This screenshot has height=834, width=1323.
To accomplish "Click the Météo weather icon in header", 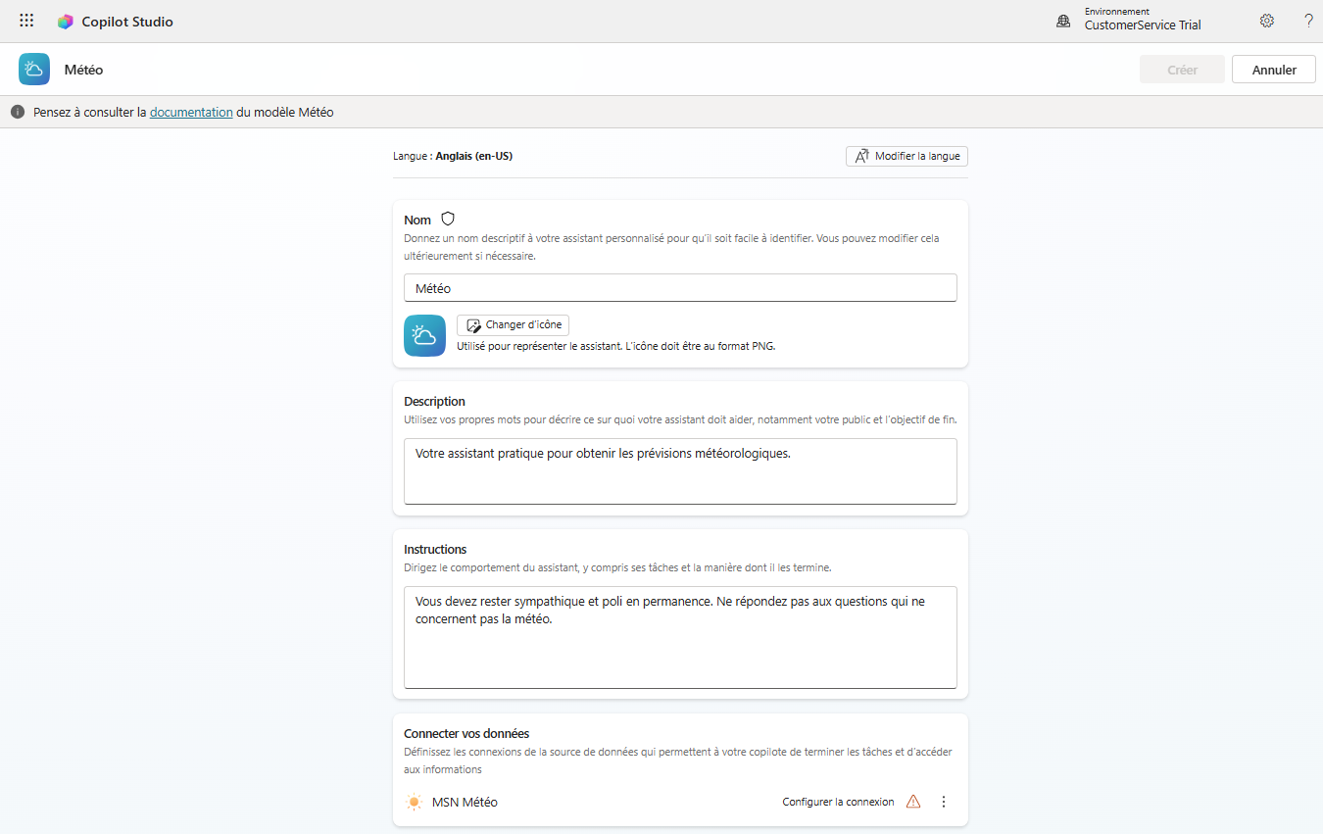I will coord(34,70).
